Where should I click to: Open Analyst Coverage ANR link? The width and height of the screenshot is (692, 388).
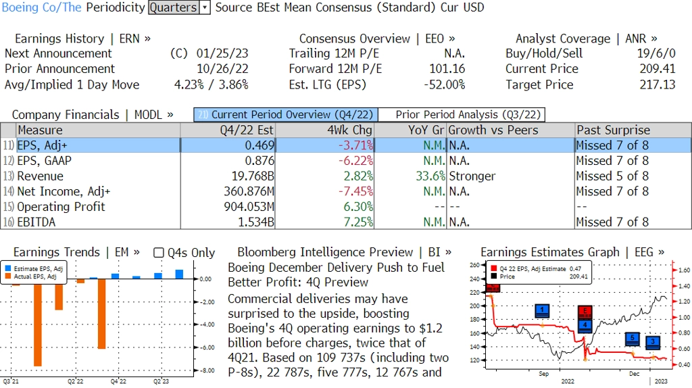point(586,39)
